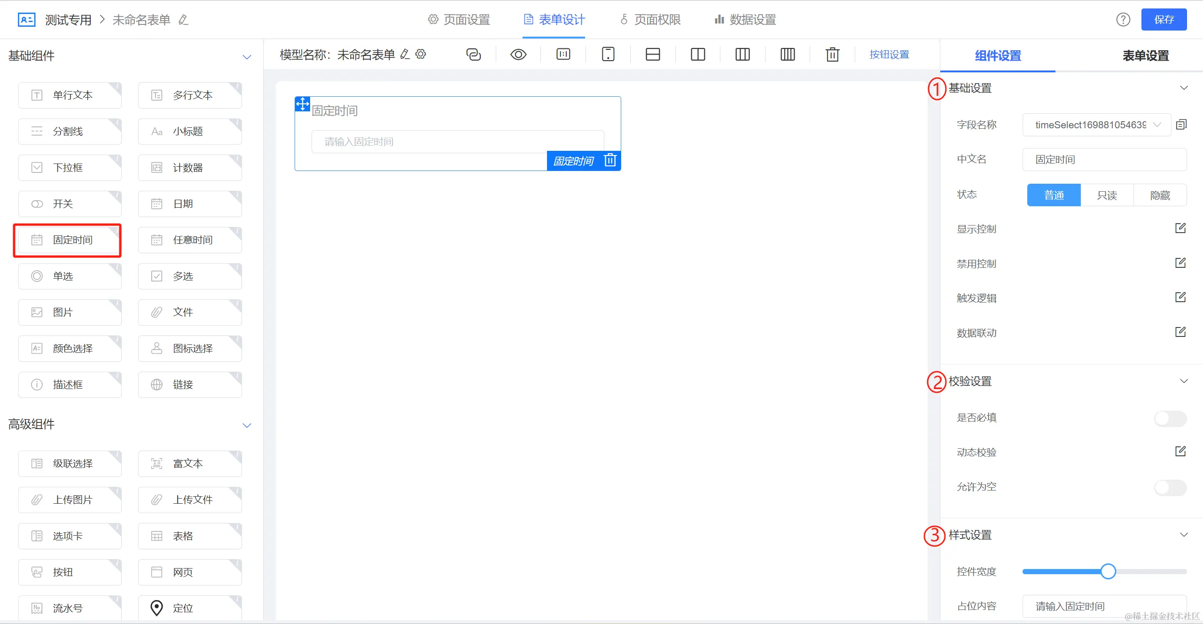Enable the 是否必填 switch
1203x624 pixels.
1170,418
